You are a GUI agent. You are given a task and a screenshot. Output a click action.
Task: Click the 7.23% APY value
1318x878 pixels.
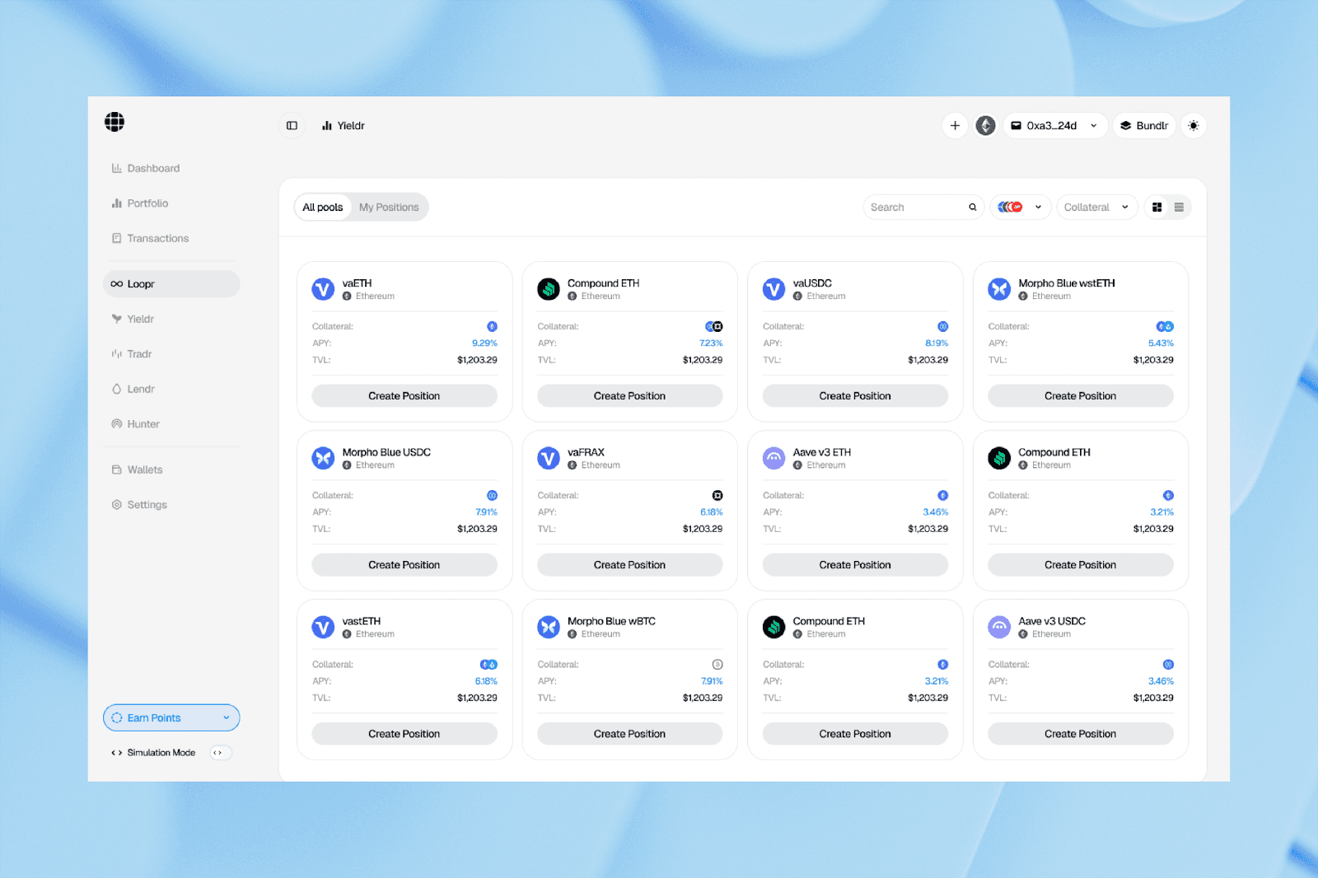click(711, 343)
